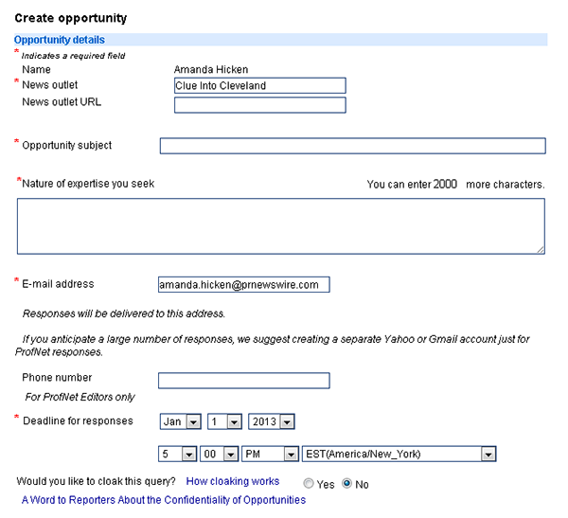Screen dimensions: 568x518
Task: Click the Phone number field
Action: 243,381
